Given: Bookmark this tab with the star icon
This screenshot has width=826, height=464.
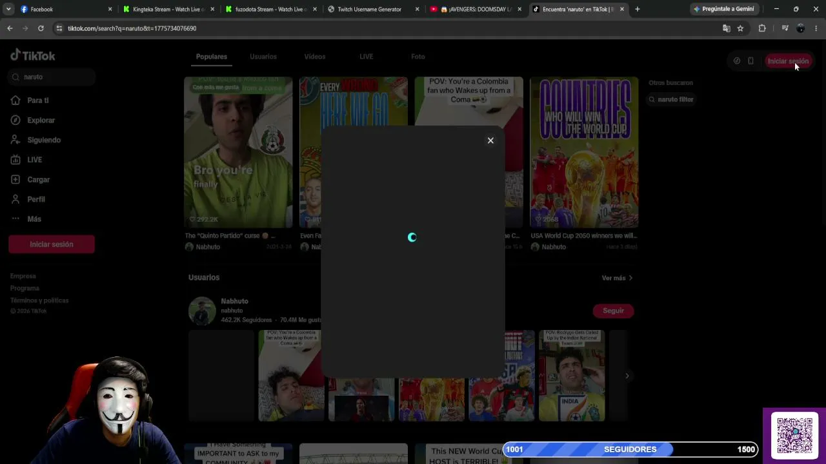Looking at the screenshot, I should point(740,28).
